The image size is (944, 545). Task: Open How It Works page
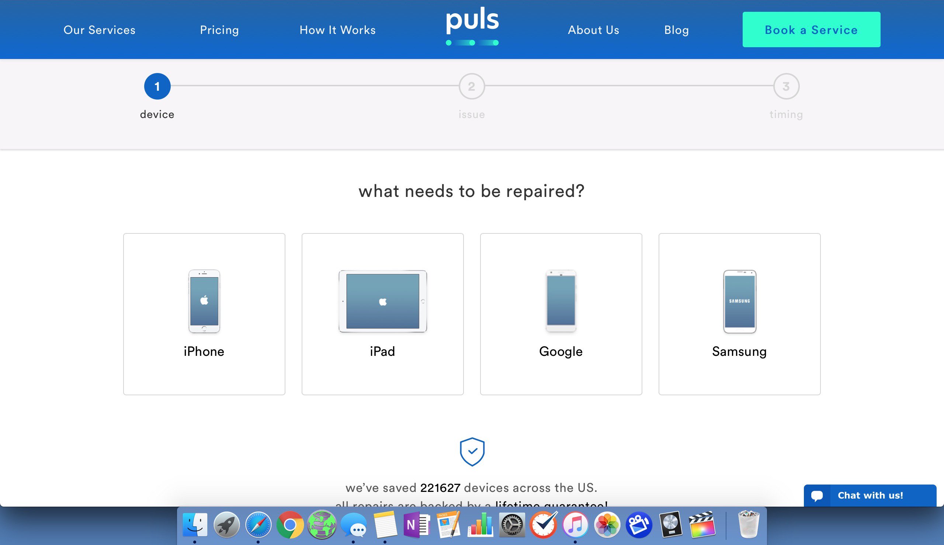[x=338, y=30]
